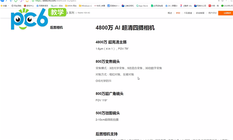
Task: Open the F码通道 link
Action: click(188, 13)
